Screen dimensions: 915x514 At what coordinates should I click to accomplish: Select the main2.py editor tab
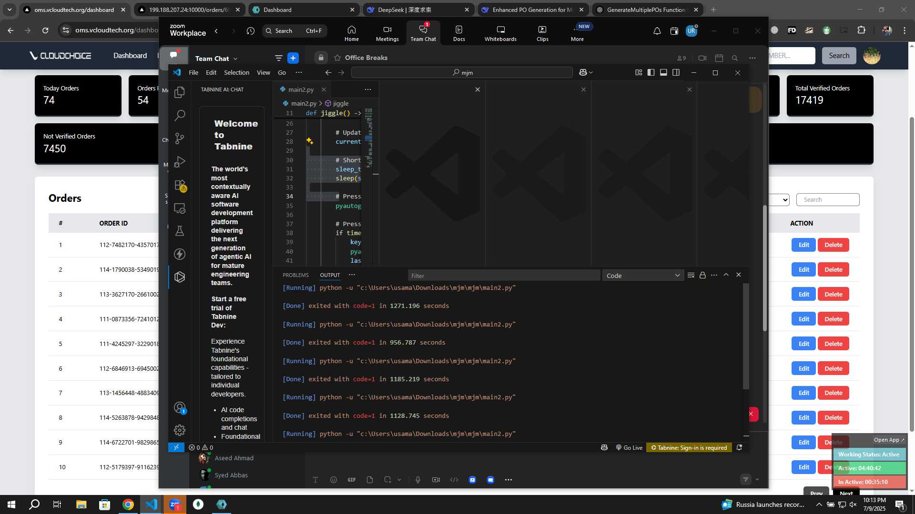(301, 89)
